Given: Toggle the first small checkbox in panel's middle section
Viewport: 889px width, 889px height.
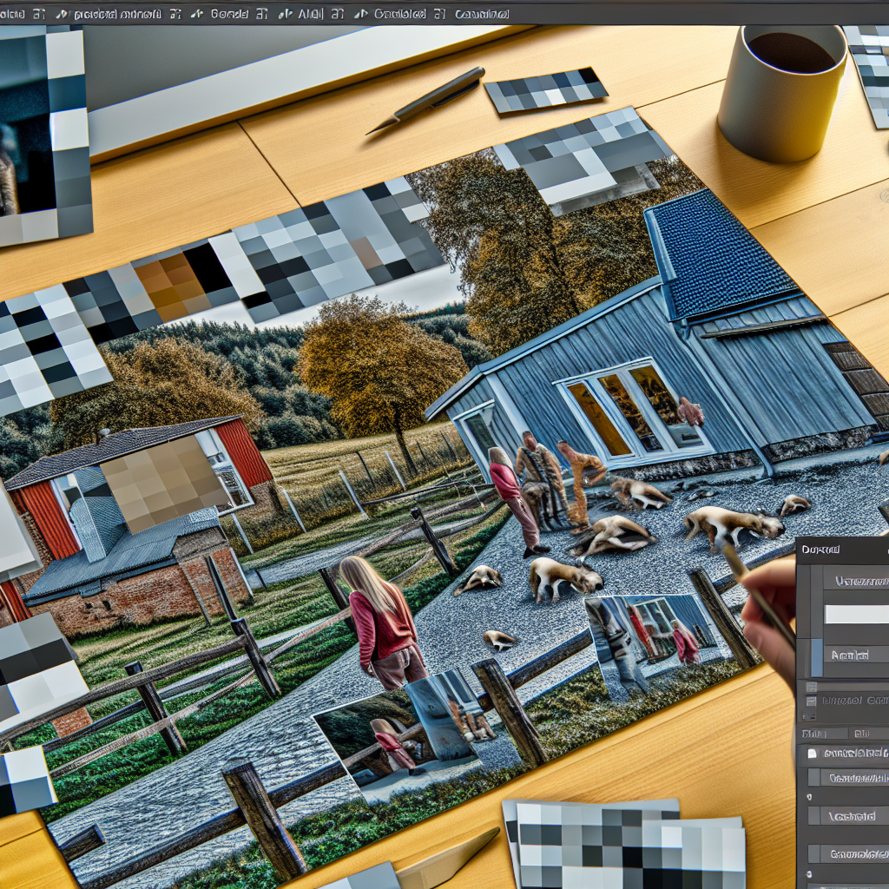Looking at the screenshot, I should click(x=811, y=687).
